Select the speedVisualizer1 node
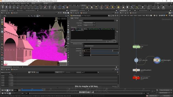173x97 pixels. tap(136, 70)
